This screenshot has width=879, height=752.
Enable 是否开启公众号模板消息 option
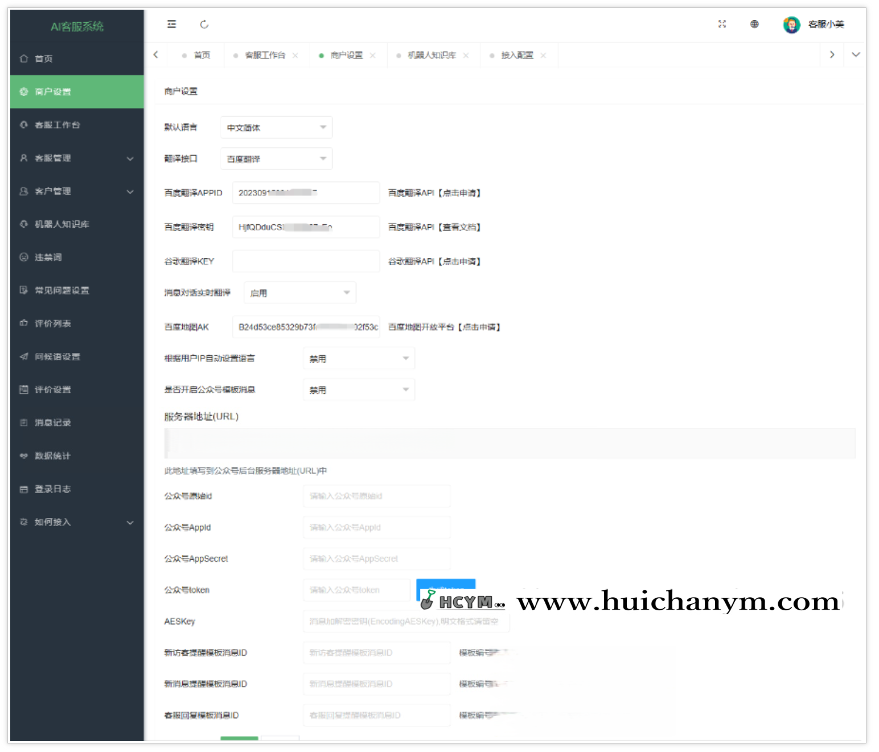[x=359, y=389]
